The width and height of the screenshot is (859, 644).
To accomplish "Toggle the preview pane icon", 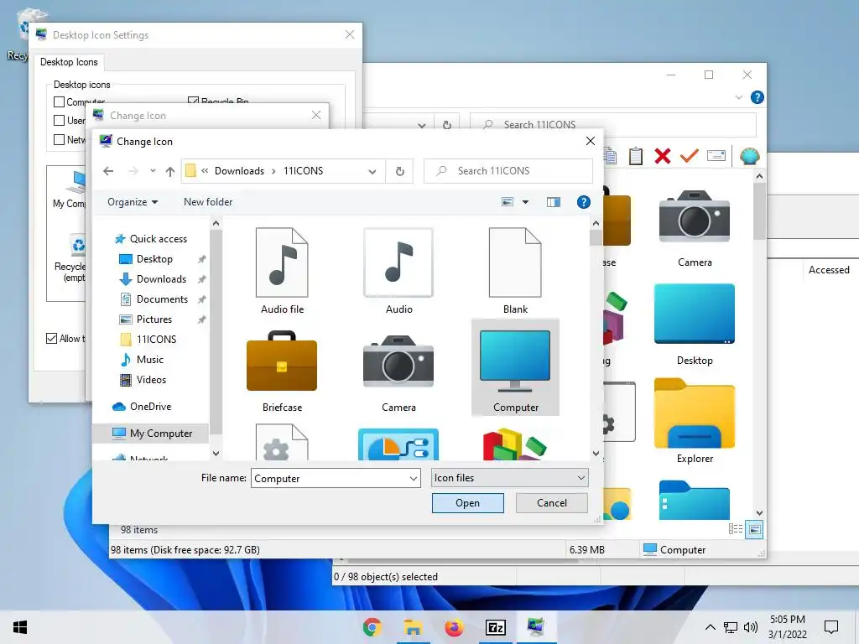I will pos(554,202).
